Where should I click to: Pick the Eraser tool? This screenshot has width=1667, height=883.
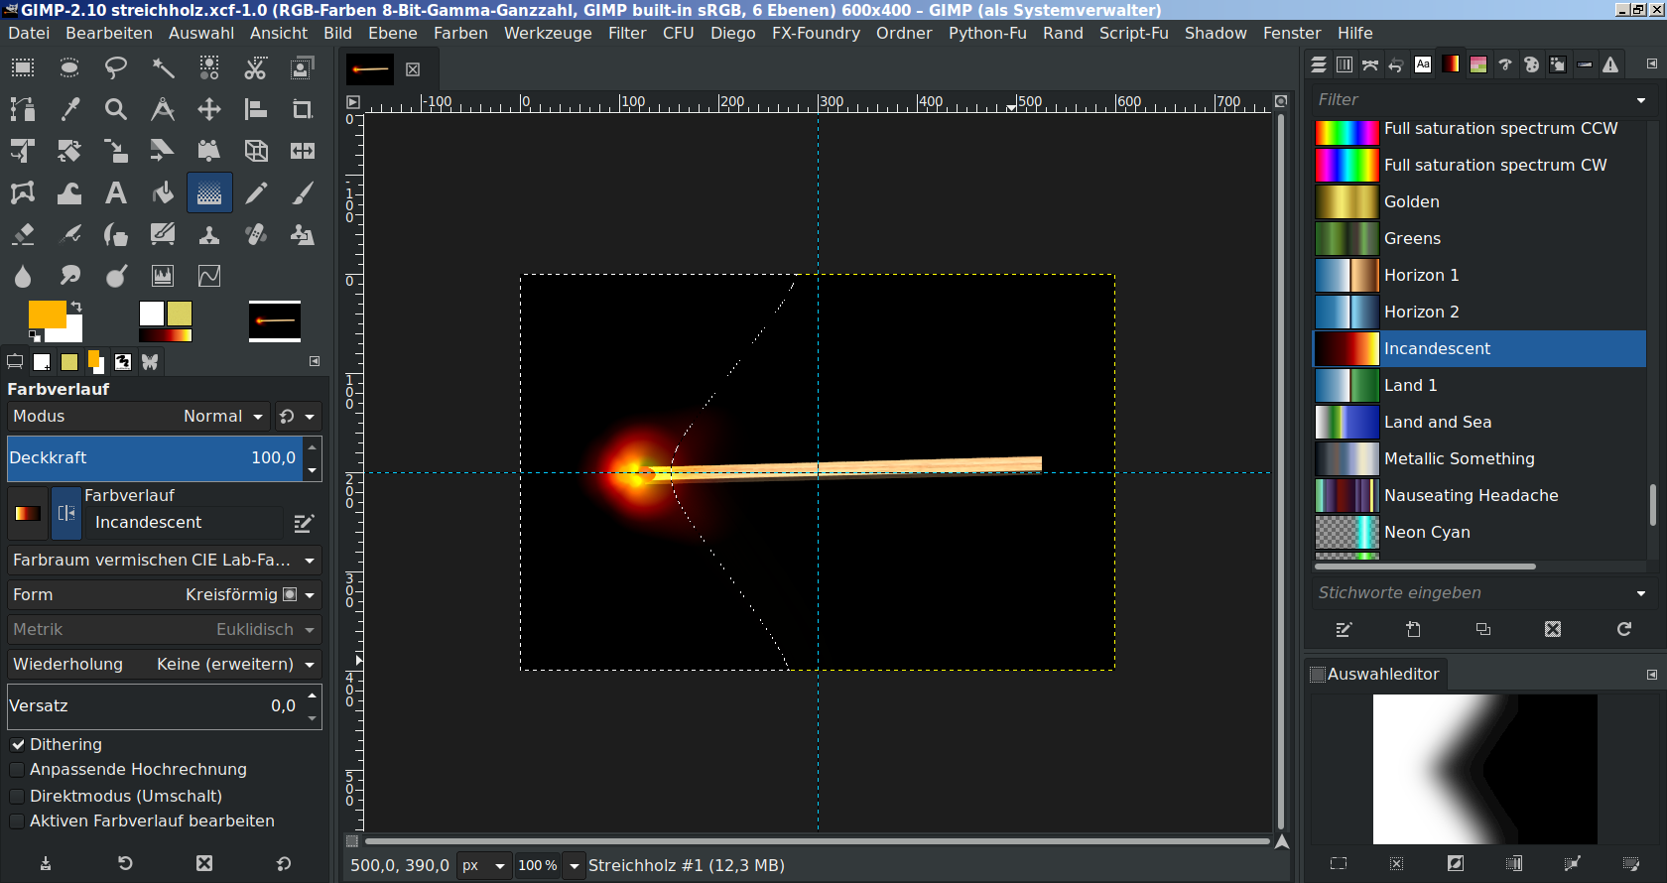pyautogui.click(x=23, y=234)
